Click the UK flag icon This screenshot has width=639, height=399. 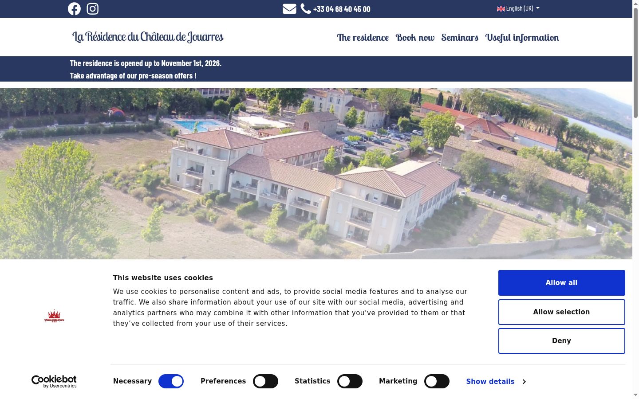coord(501,9)
